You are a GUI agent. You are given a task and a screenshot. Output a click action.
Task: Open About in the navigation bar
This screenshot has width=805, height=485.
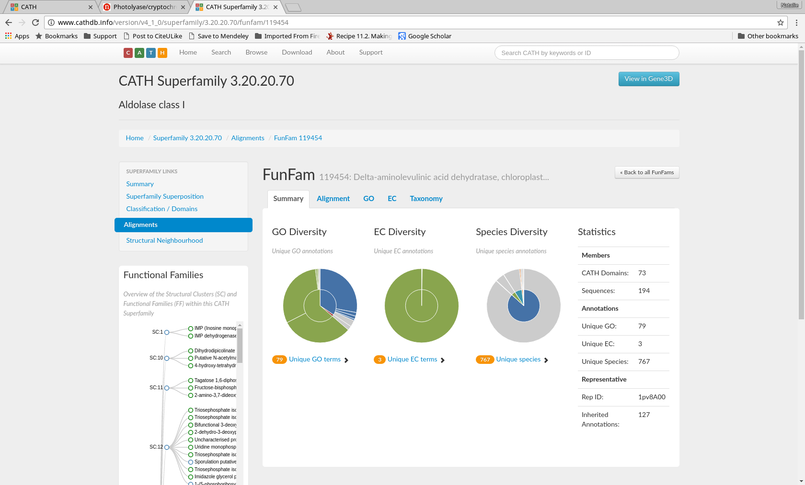coord(335,53)
